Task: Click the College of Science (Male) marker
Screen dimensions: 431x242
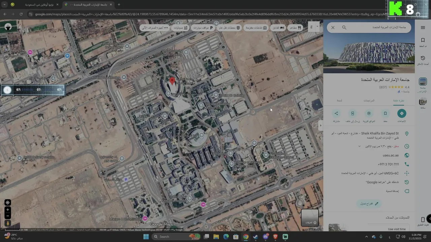Action: (231, 164)
